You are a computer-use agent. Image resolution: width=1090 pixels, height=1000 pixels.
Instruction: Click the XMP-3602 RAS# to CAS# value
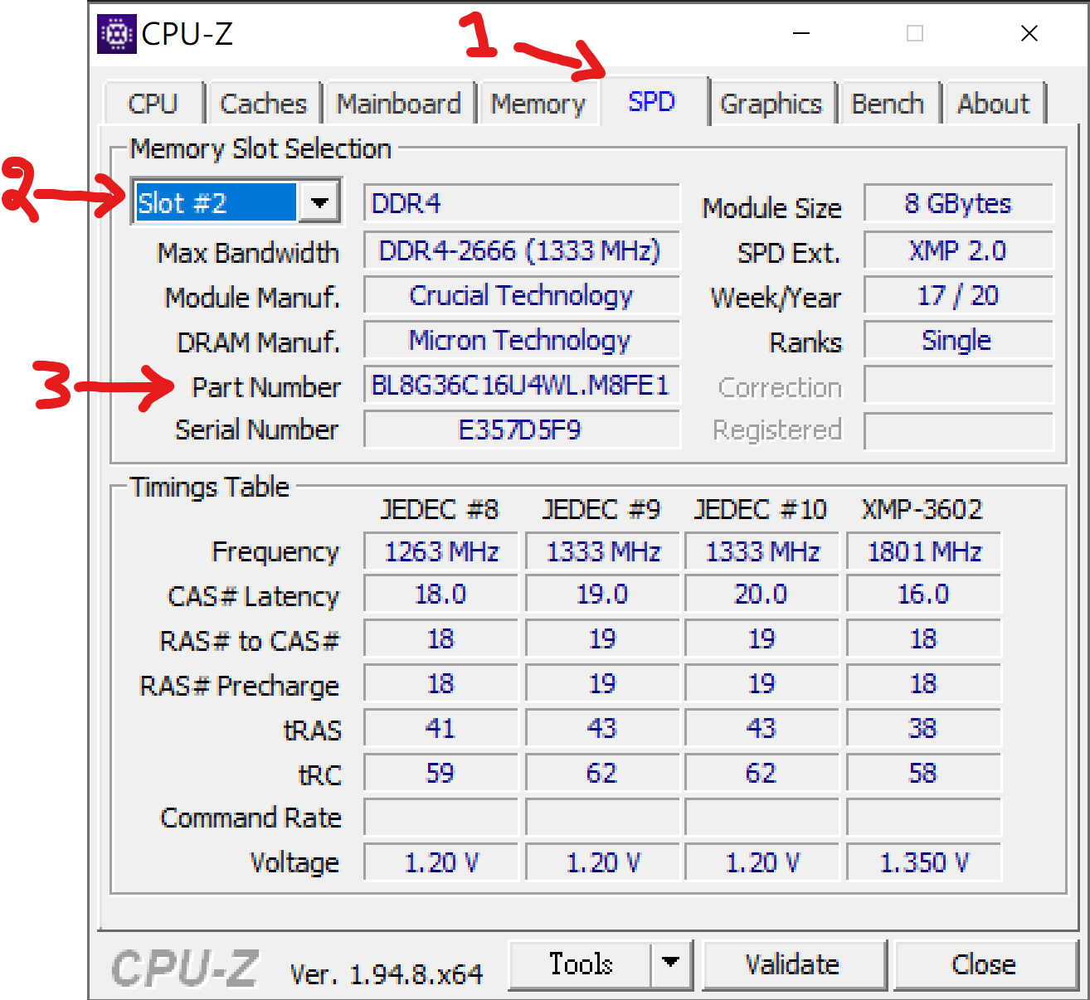pyautogui.click(x=924, y=639)
